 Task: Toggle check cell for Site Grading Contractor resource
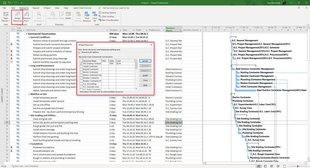point(81,64)
